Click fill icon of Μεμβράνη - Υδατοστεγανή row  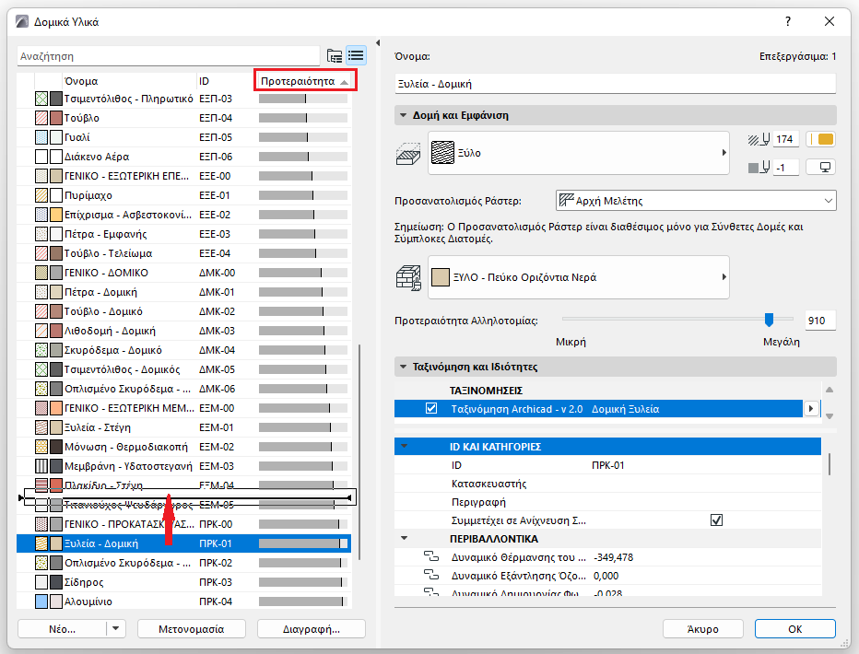click(x=41, y=466)
